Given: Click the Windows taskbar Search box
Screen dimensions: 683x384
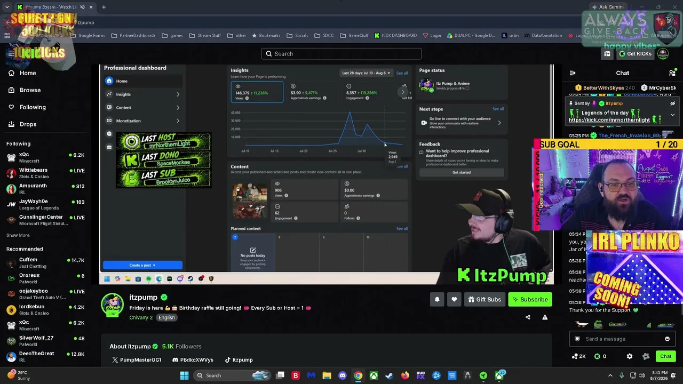Looking at the screenshot, I should pos(231,375).
